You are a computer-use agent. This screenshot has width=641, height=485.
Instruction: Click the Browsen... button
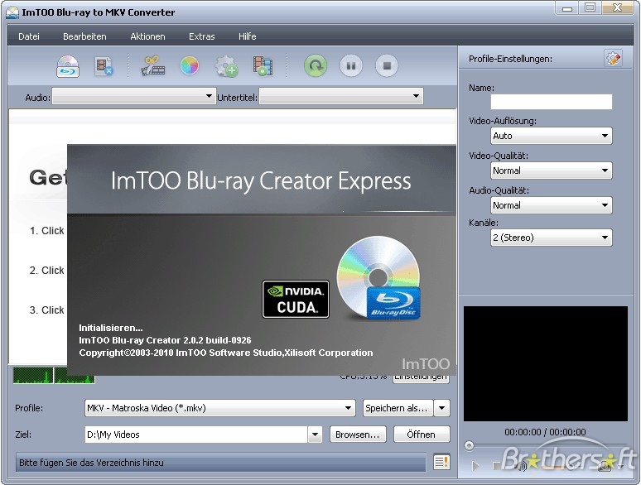[357, 435]
